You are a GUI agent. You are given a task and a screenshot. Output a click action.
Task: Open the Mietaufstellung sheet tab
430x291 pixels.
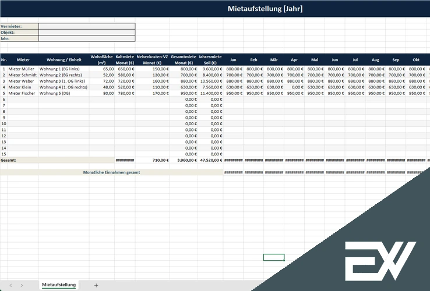pyautogui.click(x=59, y=285)
